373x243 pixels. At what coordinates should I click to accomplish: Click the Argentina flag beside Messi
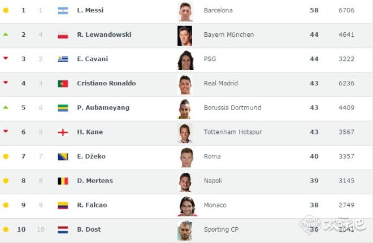click(x=63, y=11)
